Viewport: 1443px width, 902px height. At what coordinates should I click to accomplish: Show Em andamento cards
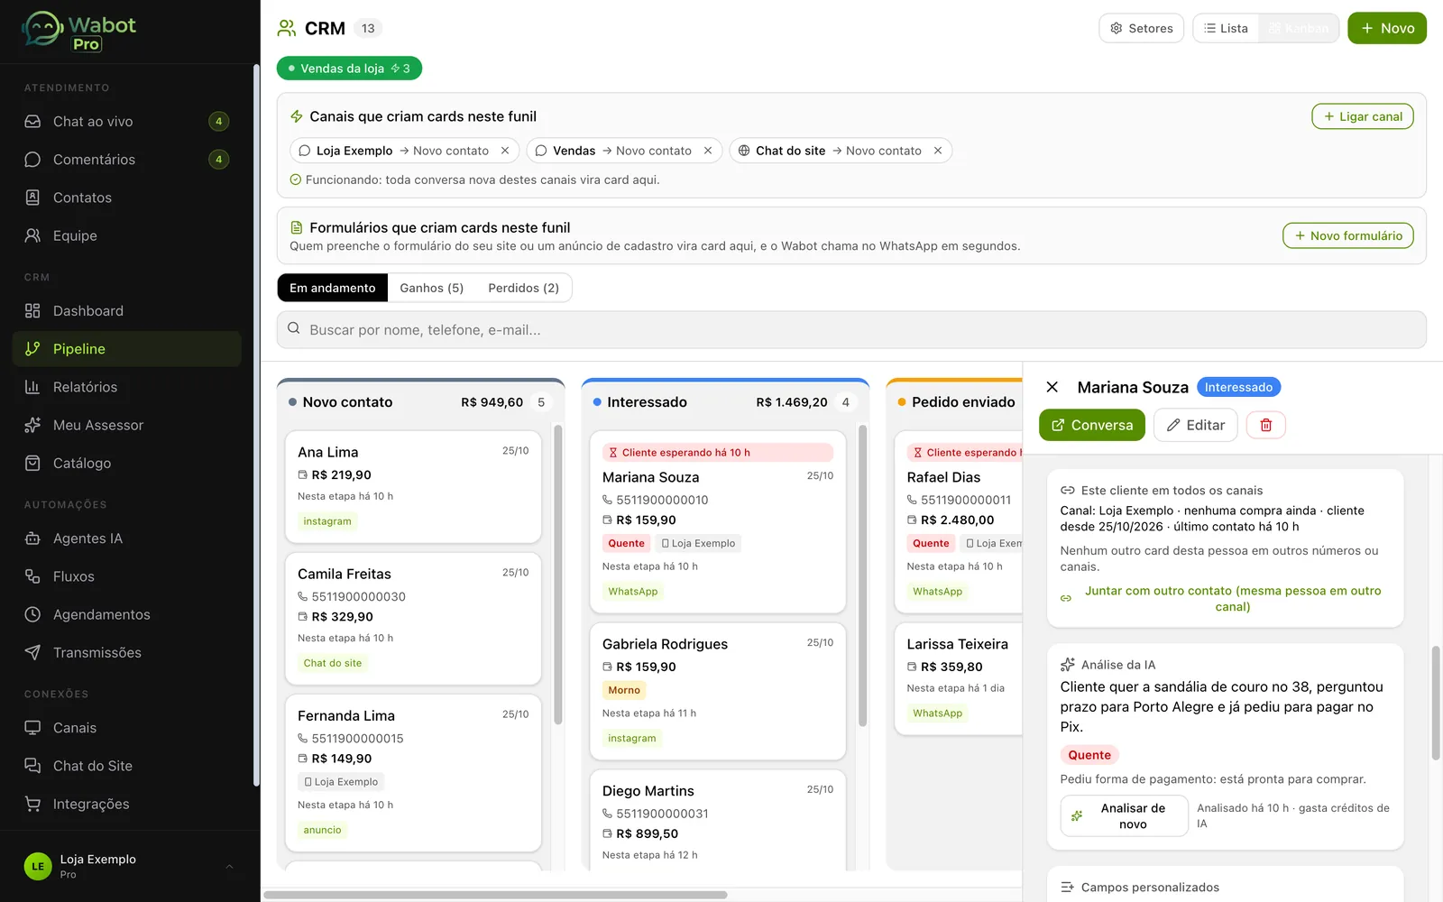tap(332, 288)
